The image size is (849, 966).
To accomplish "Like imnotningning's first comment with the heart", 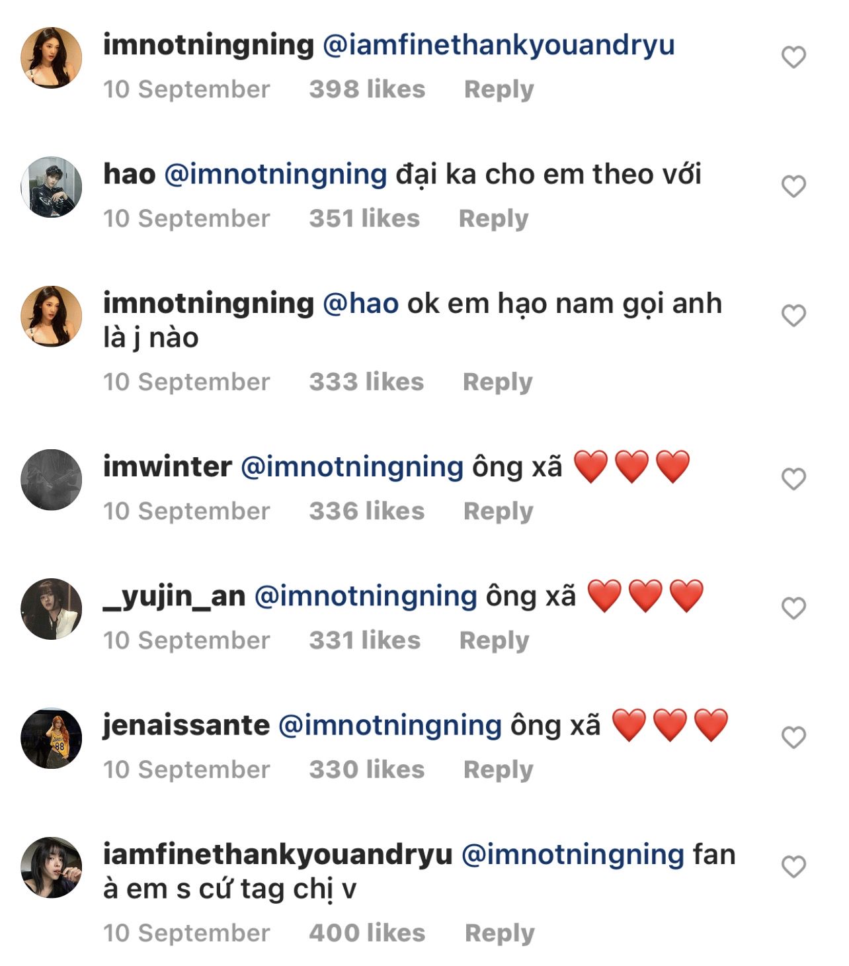I will point(793,58).
